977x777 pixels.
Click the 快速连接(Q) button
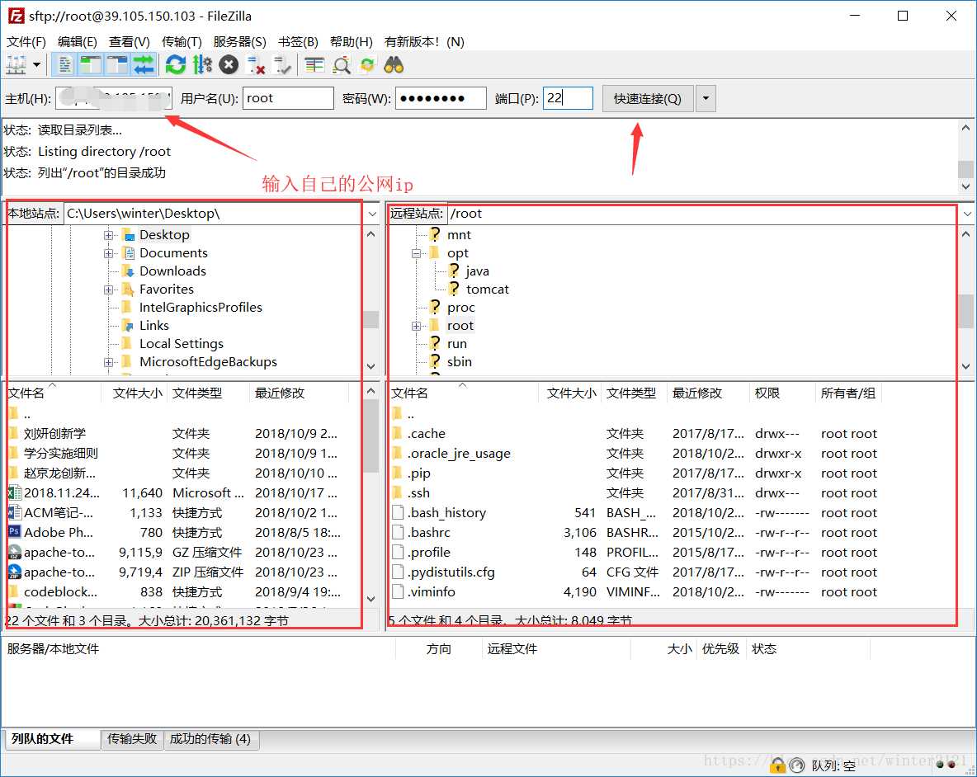(x=647, y=97)
